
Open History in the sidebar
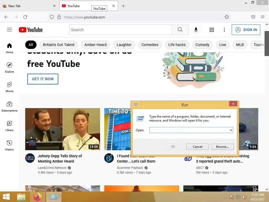[x=9, y=145]
